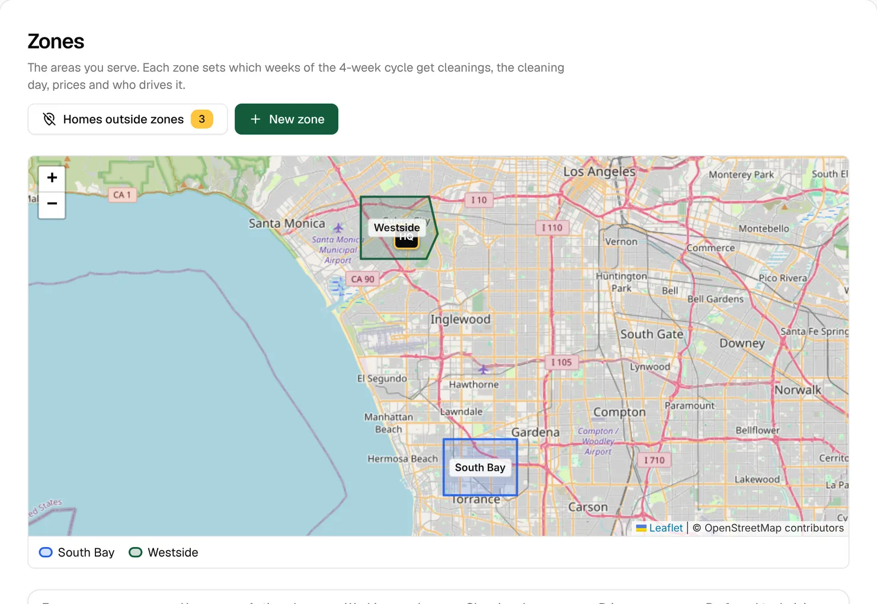This screenshot has height=604, width=877.
Task: Click the crossed-out location pin icon
Action: [49, 119]
